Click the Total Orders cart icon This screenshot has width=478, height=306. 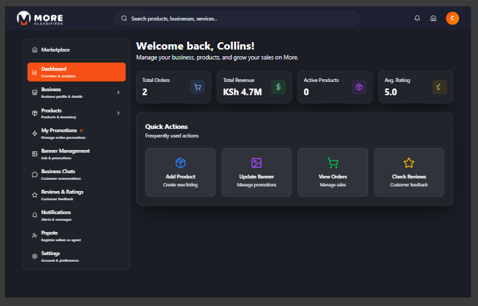click(197, 87)
